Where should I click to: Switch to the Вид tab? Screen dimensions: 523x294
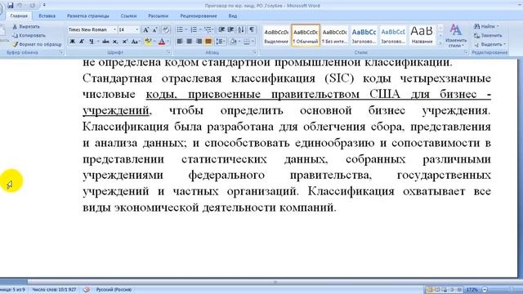pos(233,16)
